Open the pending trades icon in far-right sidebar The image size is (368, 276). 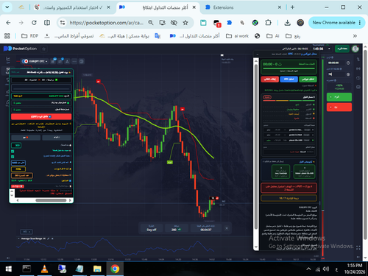(358, 87)
